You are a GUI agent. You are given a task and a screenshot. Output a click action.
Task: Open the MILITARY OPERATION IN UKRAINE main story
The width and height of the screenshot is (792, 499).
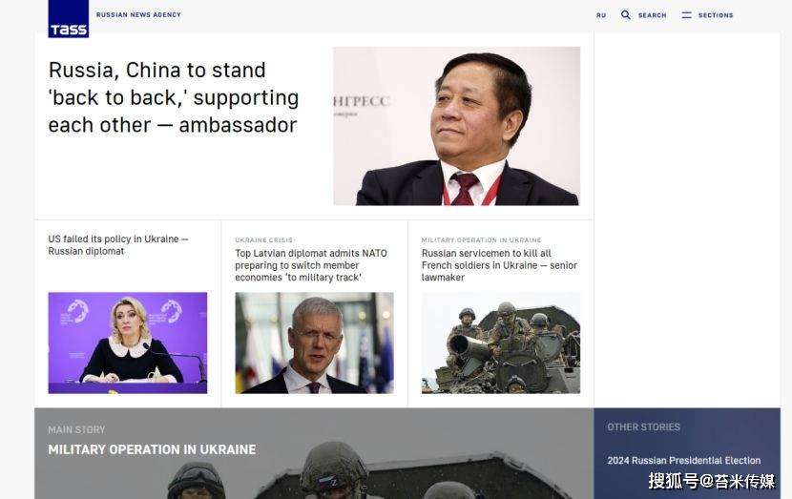tap(152, 449)
